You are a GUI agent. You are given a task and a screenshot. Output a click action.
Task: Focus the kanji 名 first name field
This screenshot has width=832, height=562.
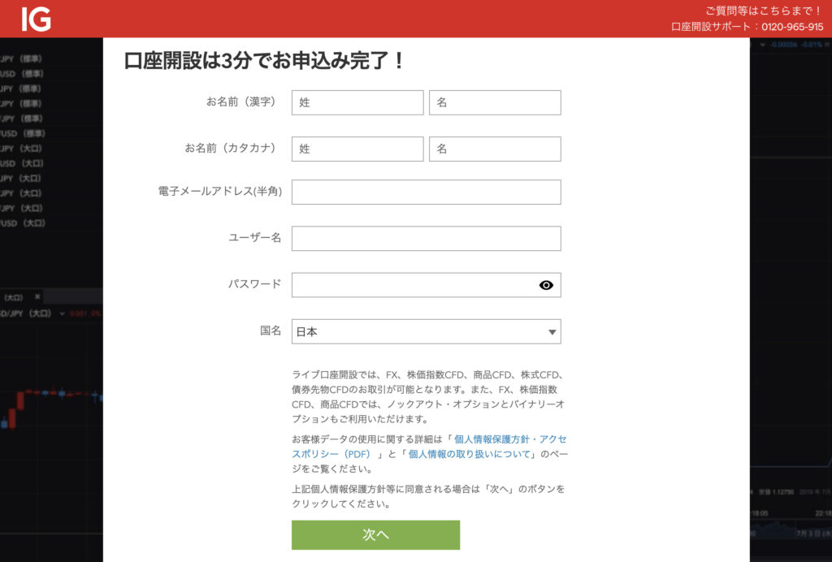coord(495,102)
